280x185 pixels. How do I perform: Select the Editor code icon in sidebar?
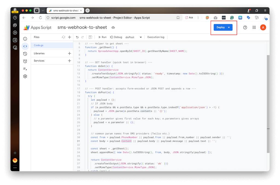(25, 46)
